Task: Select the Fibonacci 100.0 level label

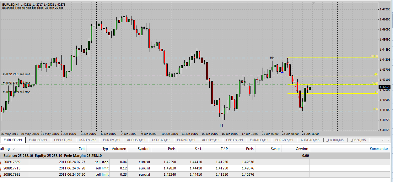Action: pyautogui.click(x=374, y=56)
